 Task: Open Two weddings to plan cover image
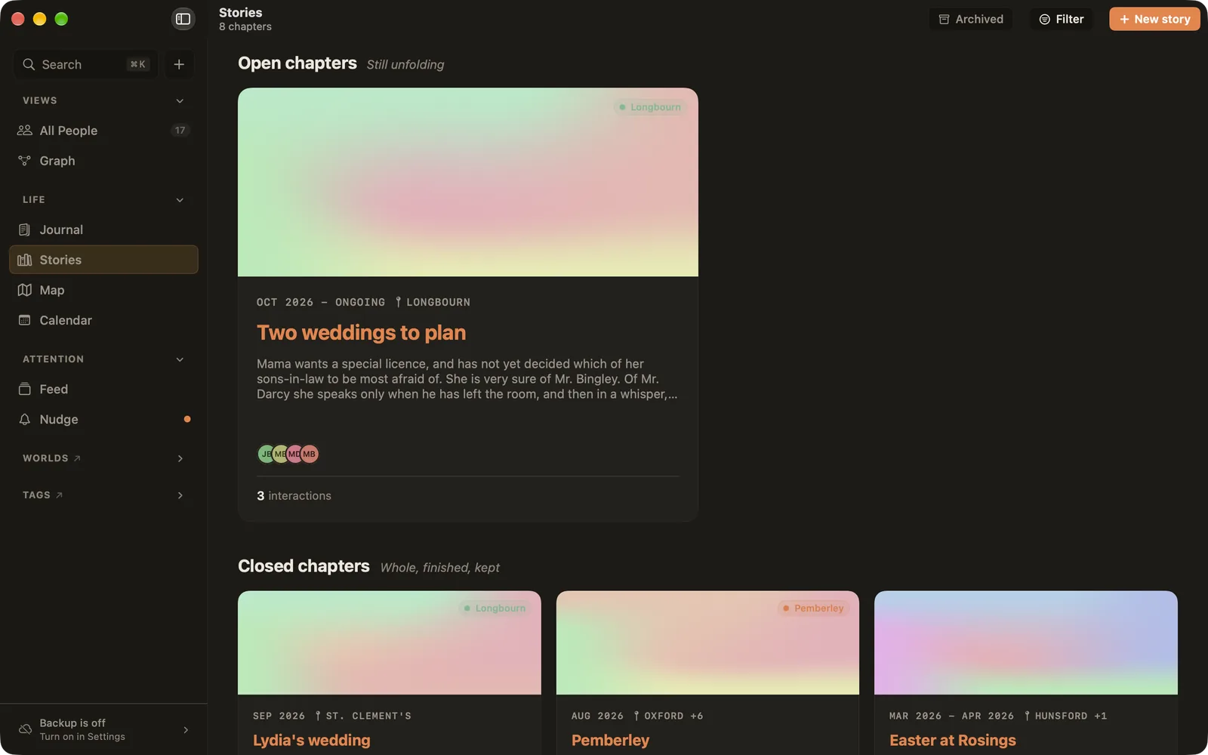click(x=468, y=182)
